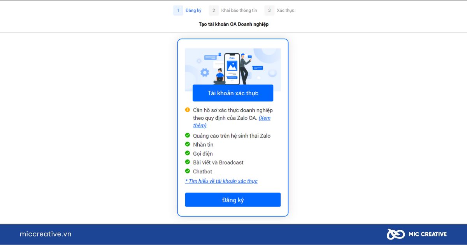This screenshot has height=245, width=467.
Task: Click green check beside Nhắn tin
Action: (x=188, y=144)
